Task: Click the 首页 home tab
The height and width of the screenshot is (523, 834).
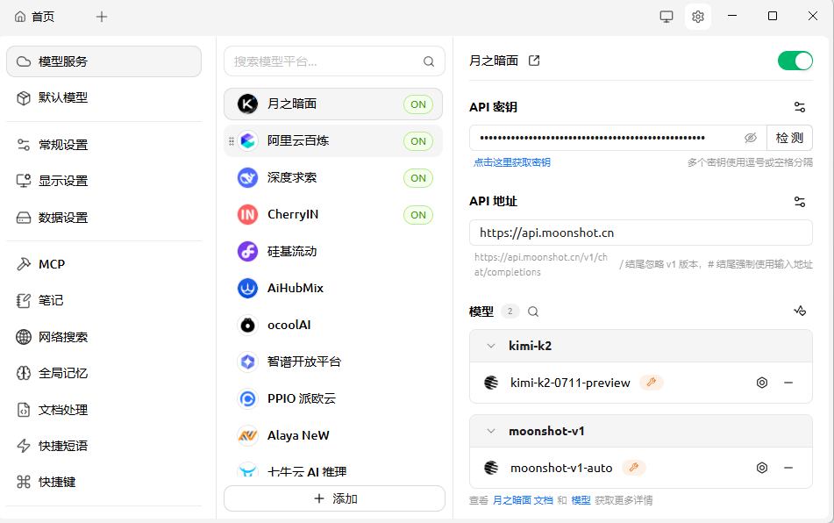Action: (x=34, y=17)
